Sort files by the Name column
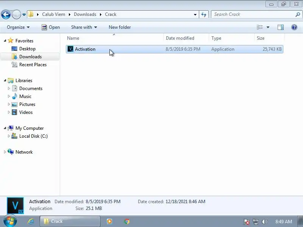 [x=114, y=38]
